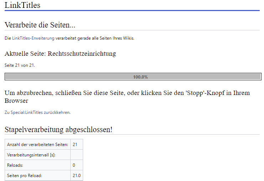Click value 21 for processed pages
Screen dimensions: 264x181
[x=77, y=145]
